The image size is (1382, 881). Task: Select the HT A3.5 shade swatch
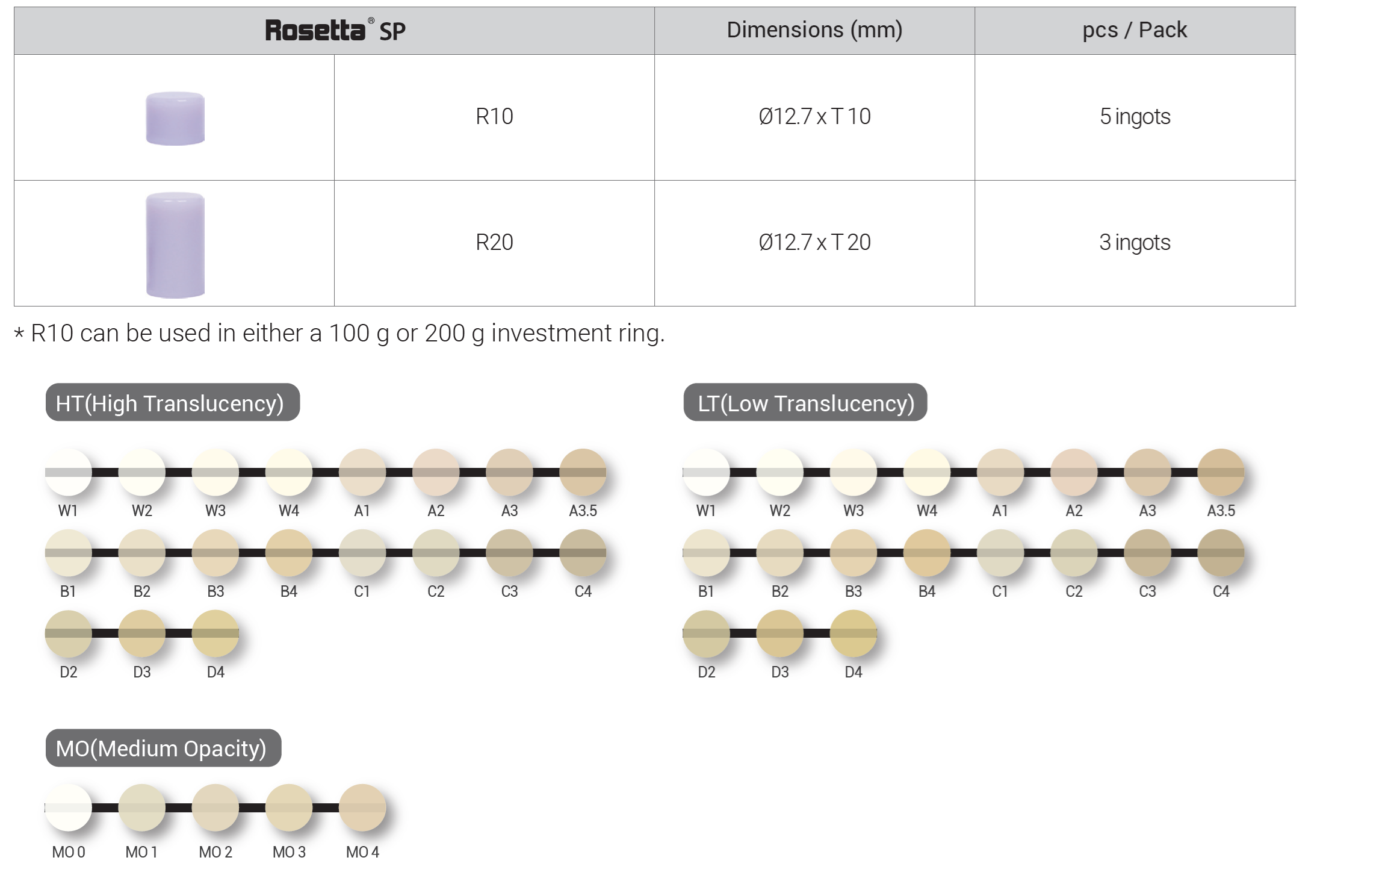(x=583, y=472)
